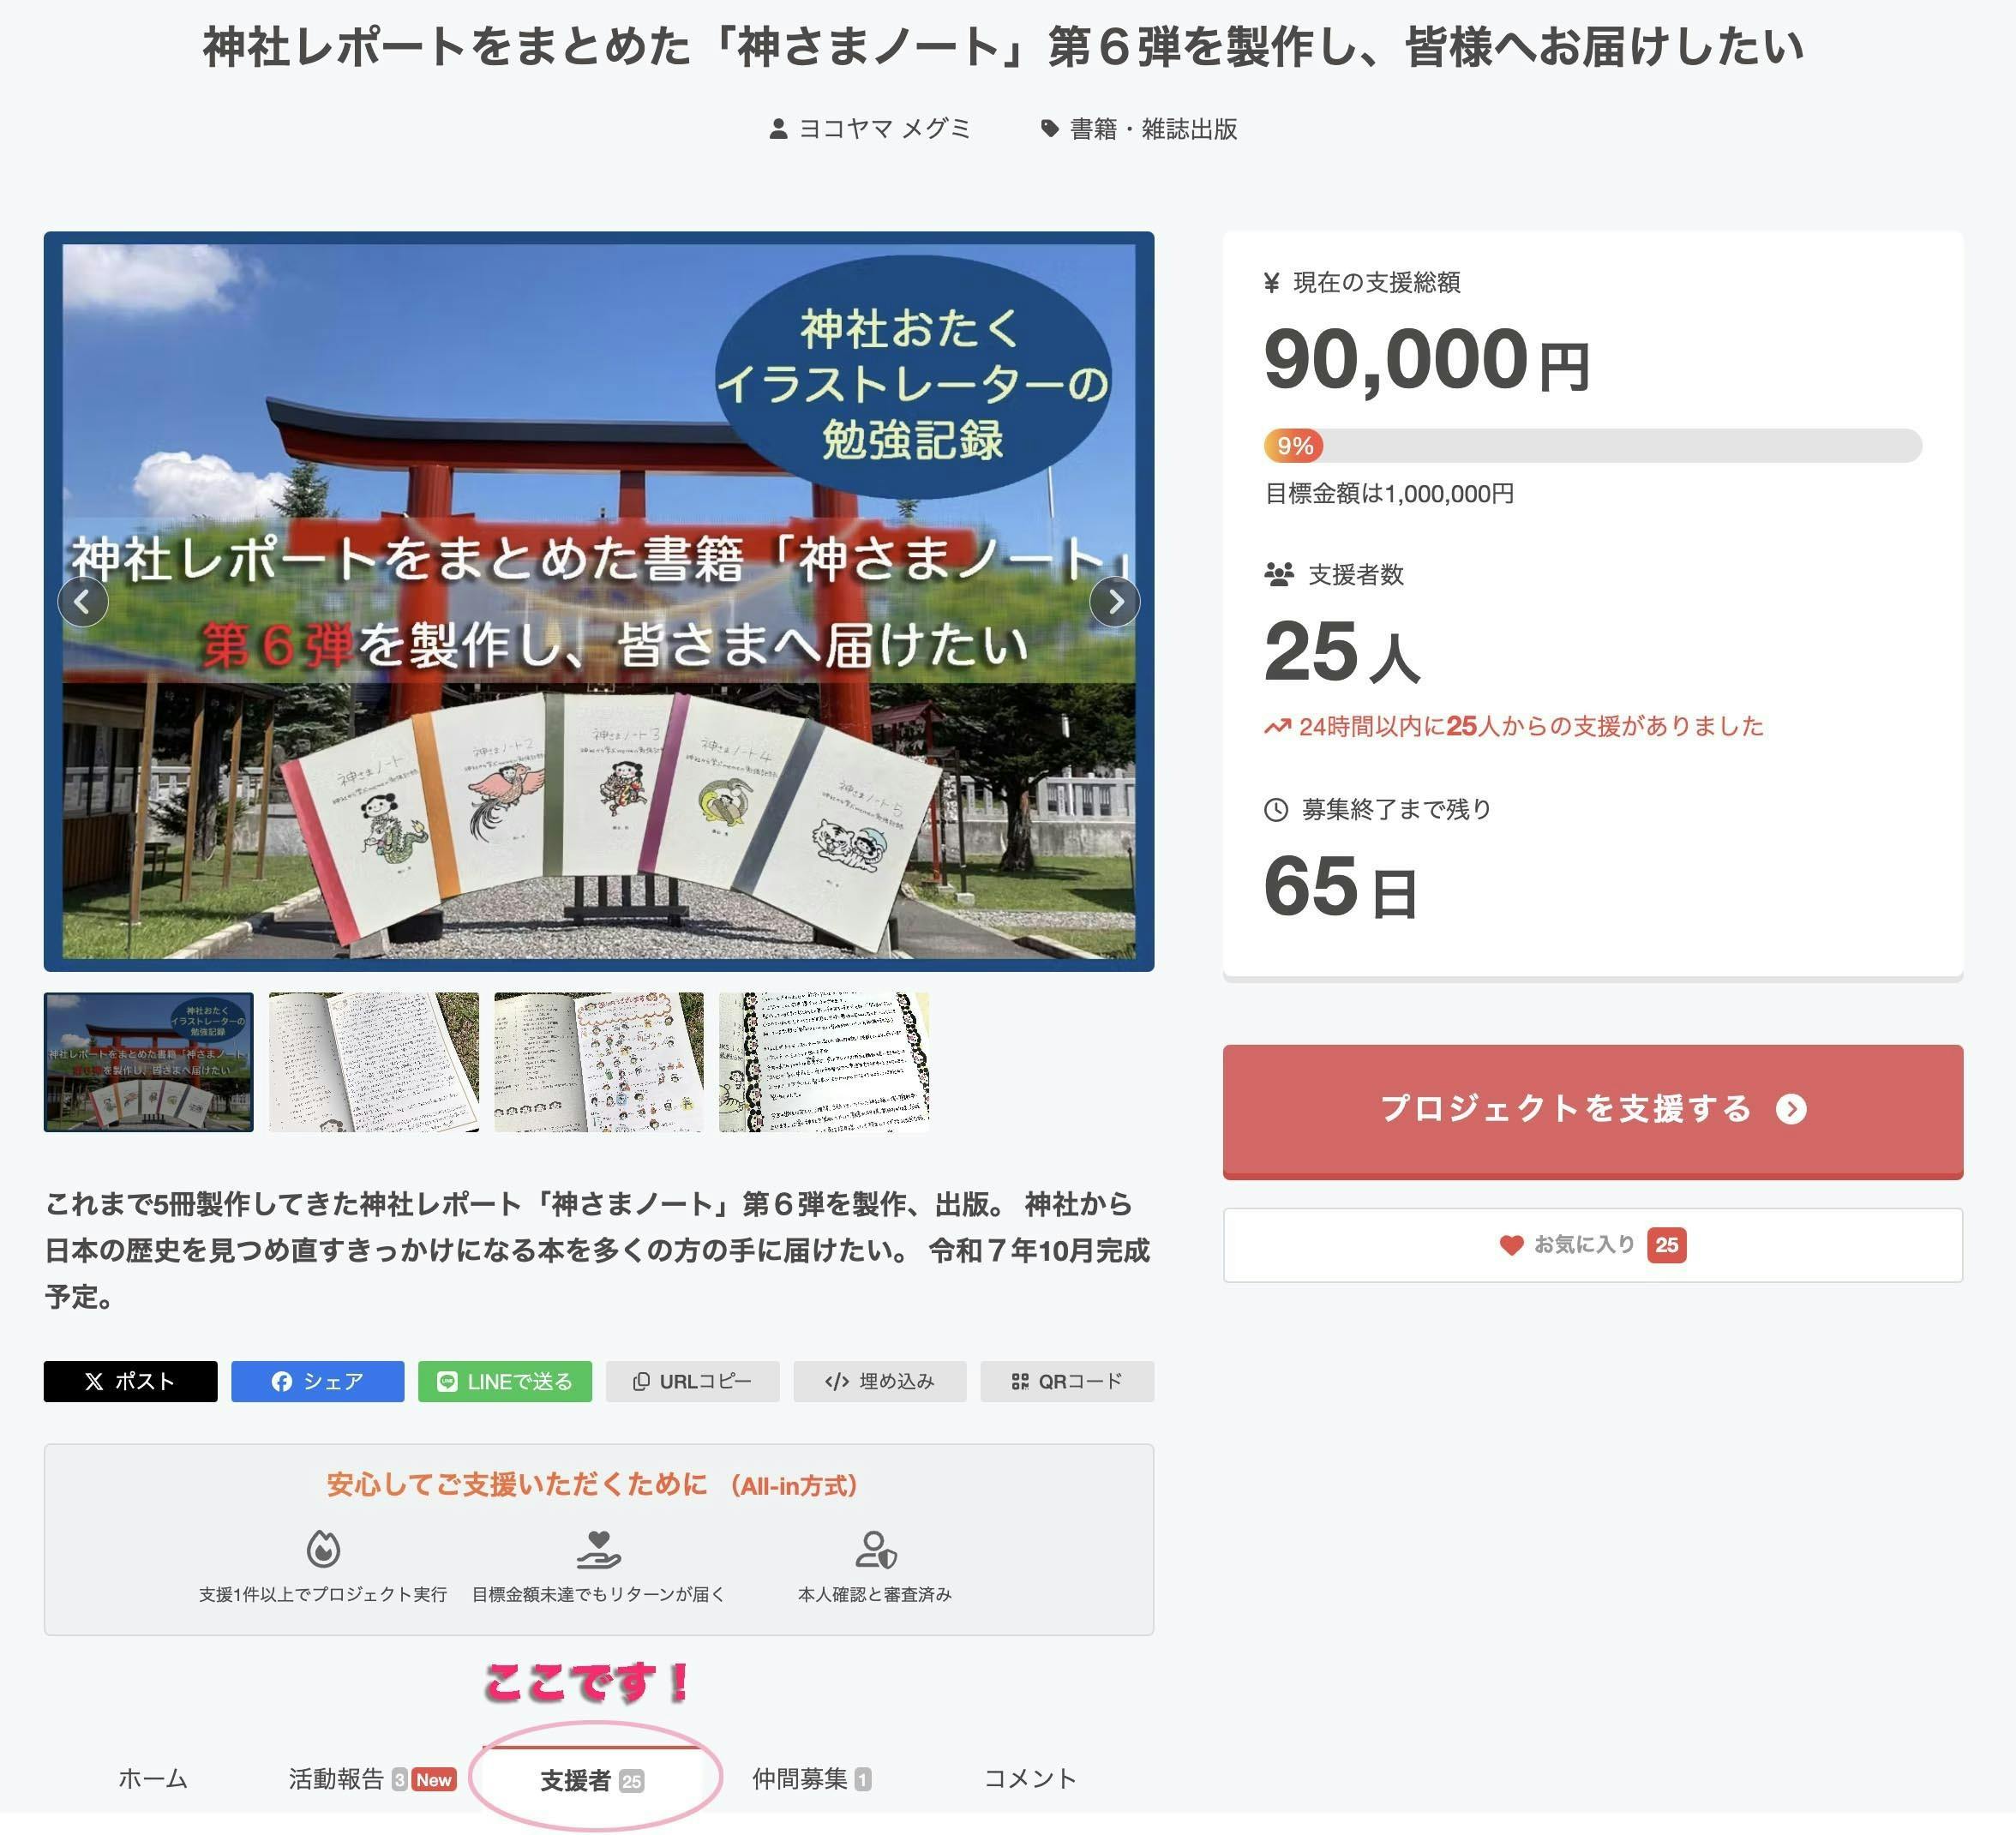Viewport: 2016px width, 1835px height.
Task: Click プロジェクトを支援する button
Action: [1592, 1111]
